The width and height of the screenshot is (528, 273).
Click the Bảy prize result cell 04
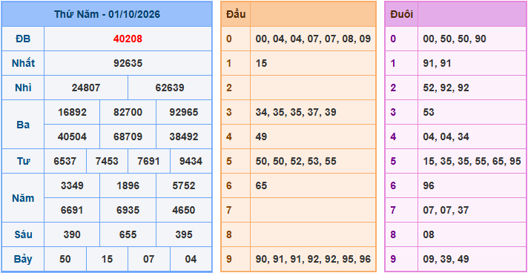pyautogui.click(x=191, y=259)
